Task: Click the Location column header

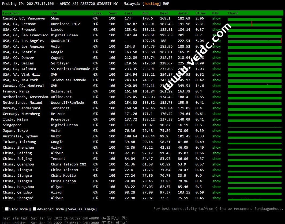Action: 11,13
